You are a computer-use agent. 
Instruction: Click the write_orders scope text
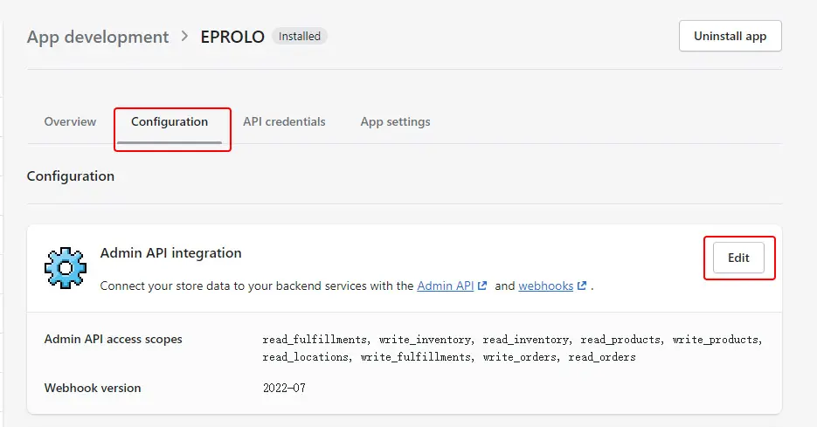tap(520, 357)
